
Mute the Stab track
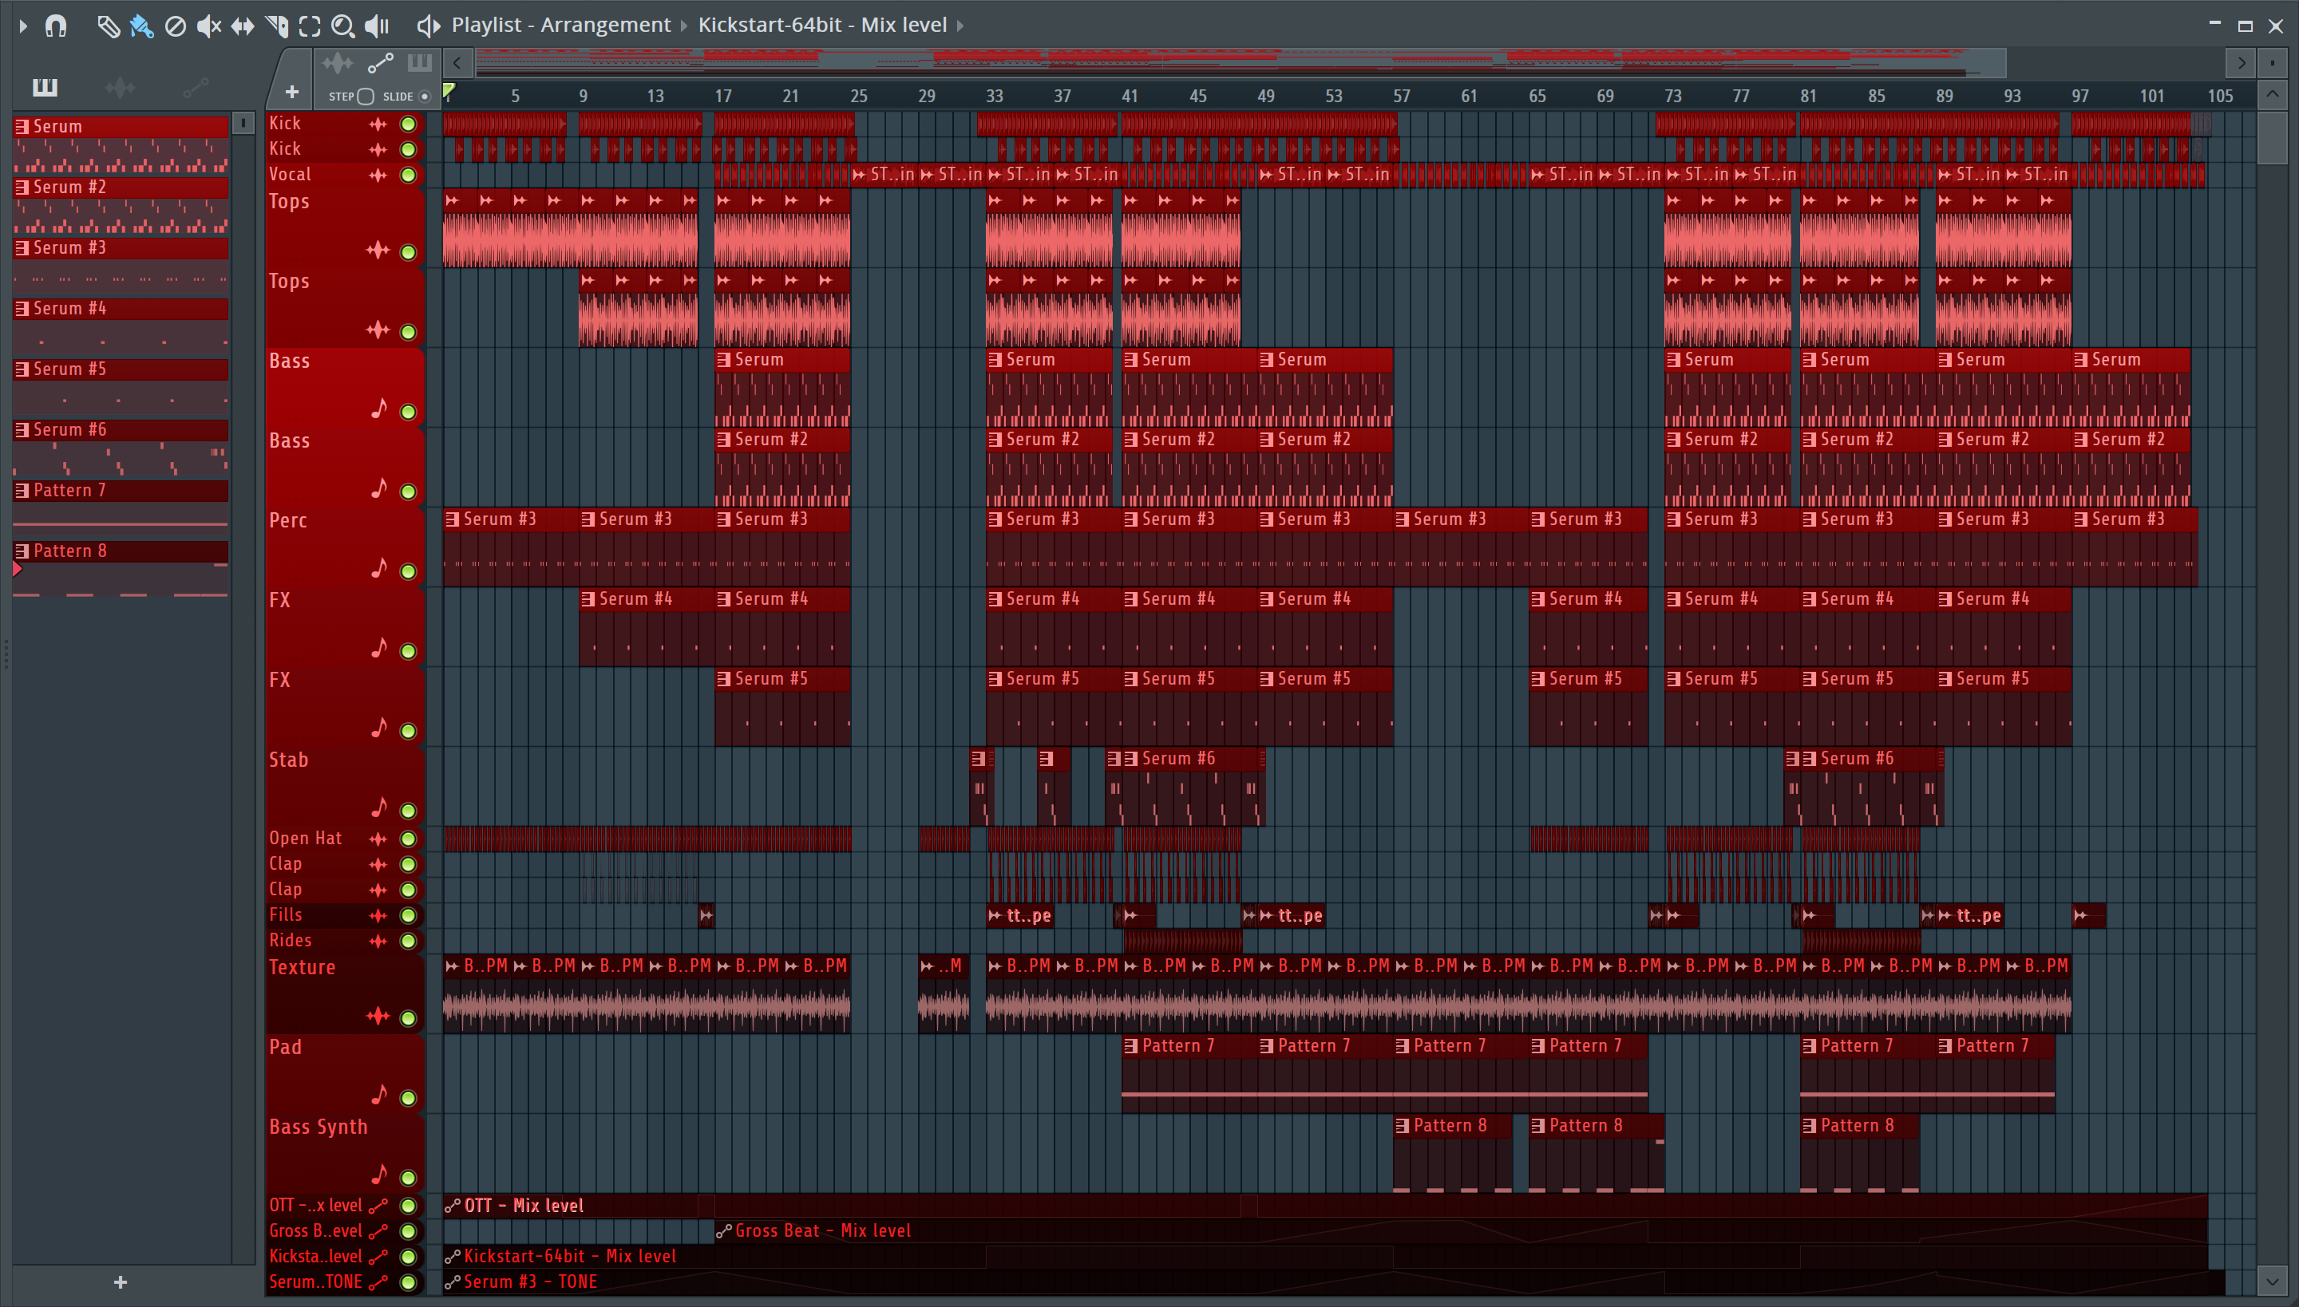tap(409, 811)
